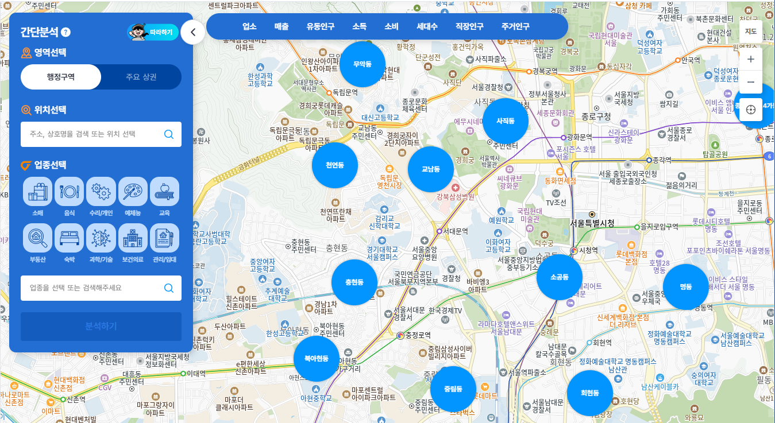Screen dimensions: 775x423
Task: Click the help icon beside 간단분석
Action: pos(66,32)
